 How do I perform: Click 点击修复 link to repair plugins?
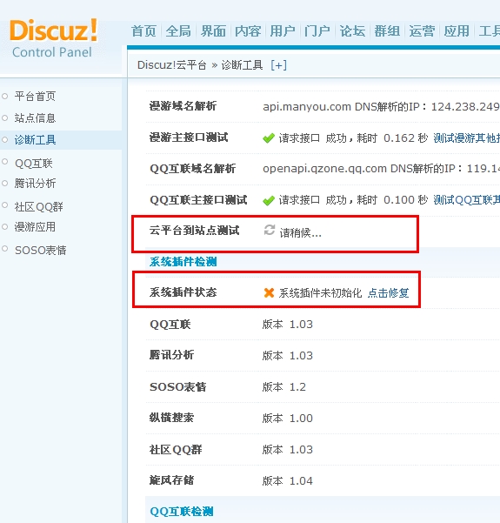tap(389, 293)
